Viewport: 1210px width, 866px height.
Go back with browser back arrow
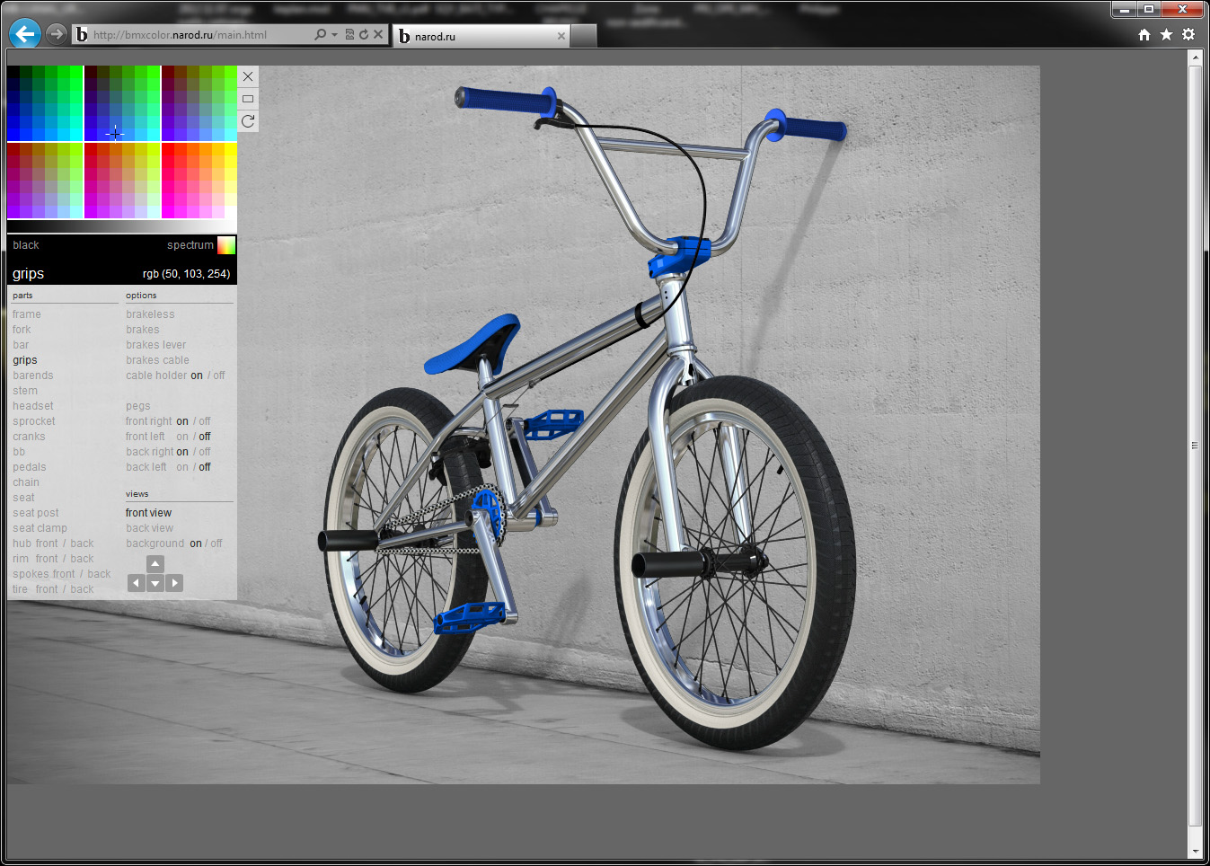(25, 34)
